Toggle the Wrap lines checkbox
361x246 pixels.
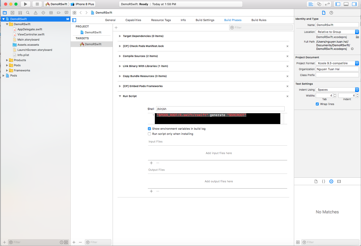pyautogui.click(x=317, y=104)
